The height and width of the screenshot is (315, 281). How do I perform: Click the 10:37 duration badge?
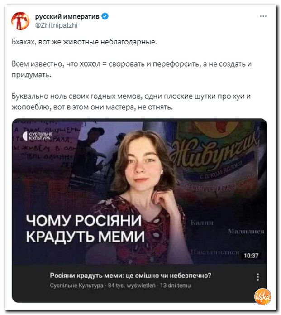tap(251, 256)
